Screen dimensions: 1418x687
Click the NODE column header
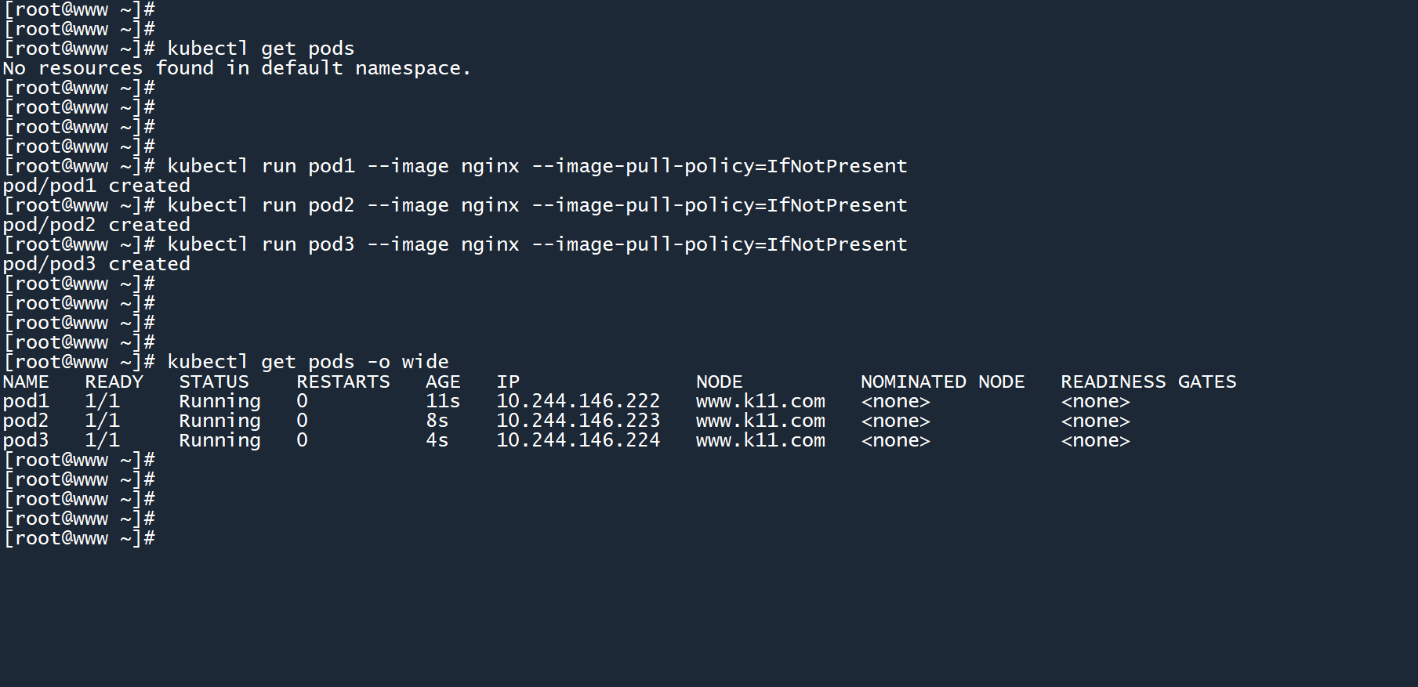pyautogui.click(x=719, y=381)
